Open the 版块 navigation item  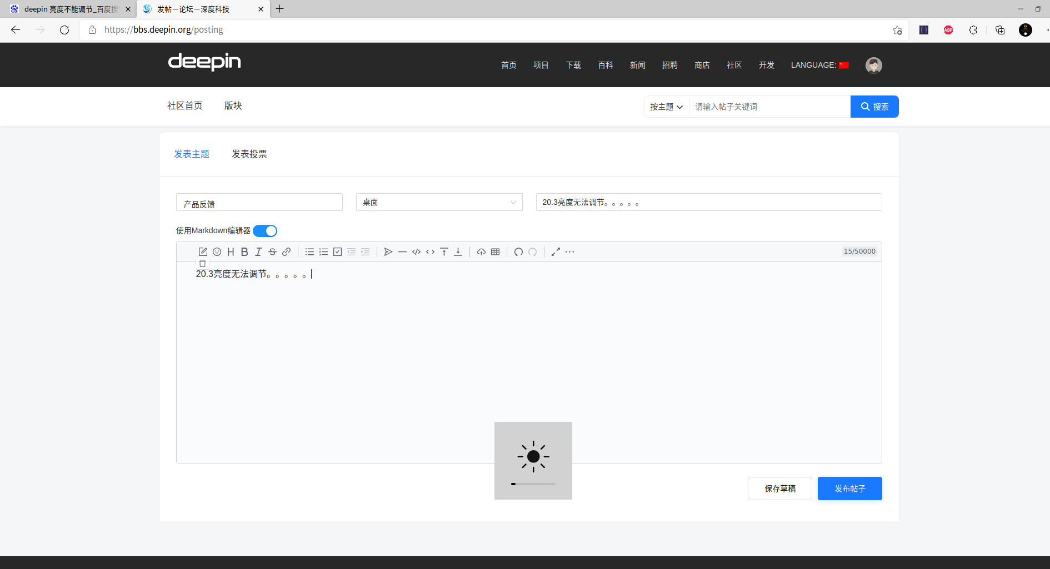click(233, 105)
